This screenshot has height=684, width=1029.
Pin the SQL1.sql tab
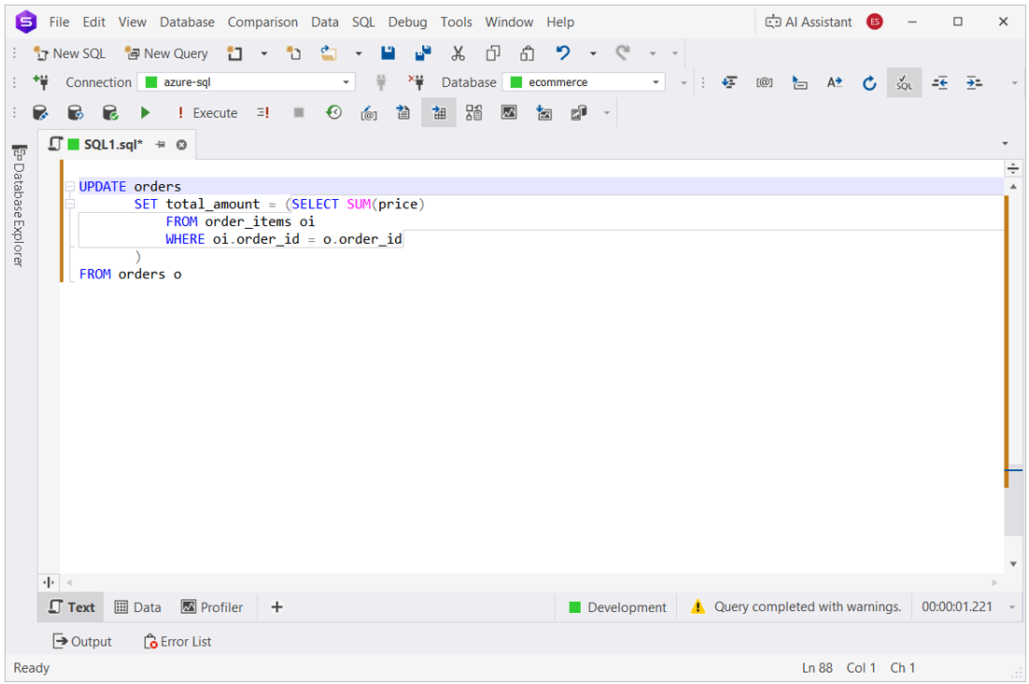[x=160, y=145]
